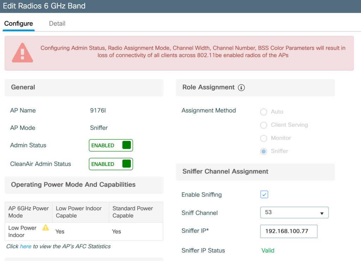Click the red warning triangle icon
The width and height of the screenshot is (361, 261).
(23, 53)
